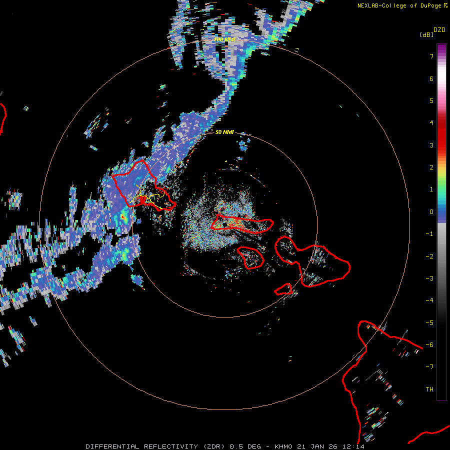Click the -6 value on color scale
Screen dimensions: 450x450
click(429, 345)
